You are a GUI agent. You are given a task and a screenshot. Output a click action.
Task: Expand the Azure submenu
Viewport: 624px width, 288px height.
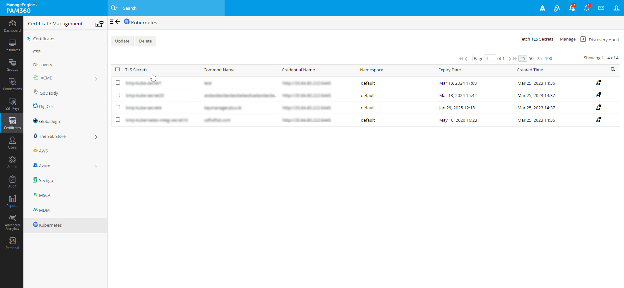[96, 166]
